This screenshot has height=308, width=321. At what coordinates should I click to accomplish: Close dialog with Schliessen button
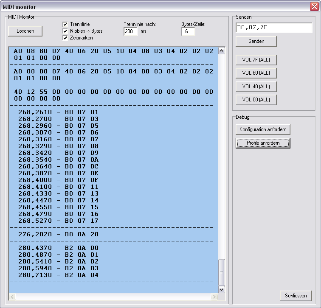(x=296, y=296)
